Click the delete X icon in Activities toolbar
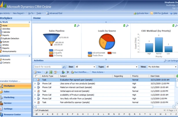Viewport: 178px width, 117px height. tap(68, 72)
